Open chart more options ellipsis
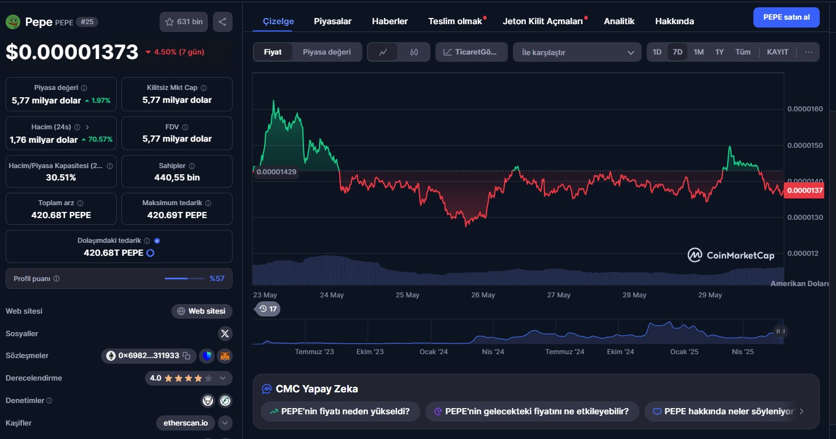This screenshot has width=836, height=439. point(809,52)
